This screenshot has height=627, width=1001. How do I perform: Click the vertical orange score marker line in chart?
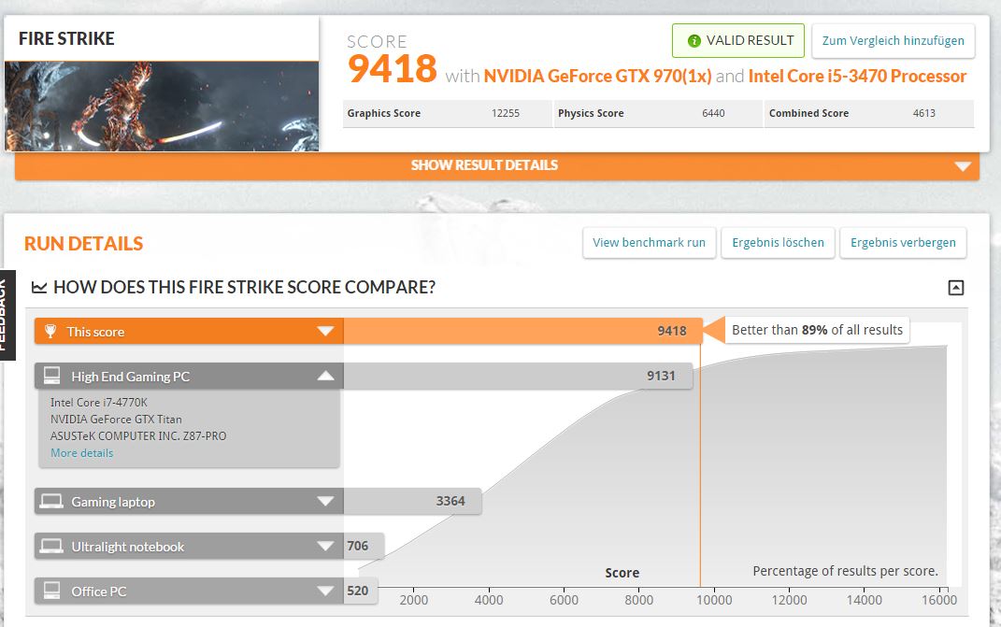click(x=700, y=466)
